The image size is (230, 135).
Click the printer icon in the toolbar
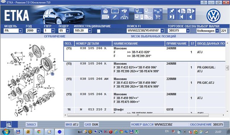tap(106, 11)
